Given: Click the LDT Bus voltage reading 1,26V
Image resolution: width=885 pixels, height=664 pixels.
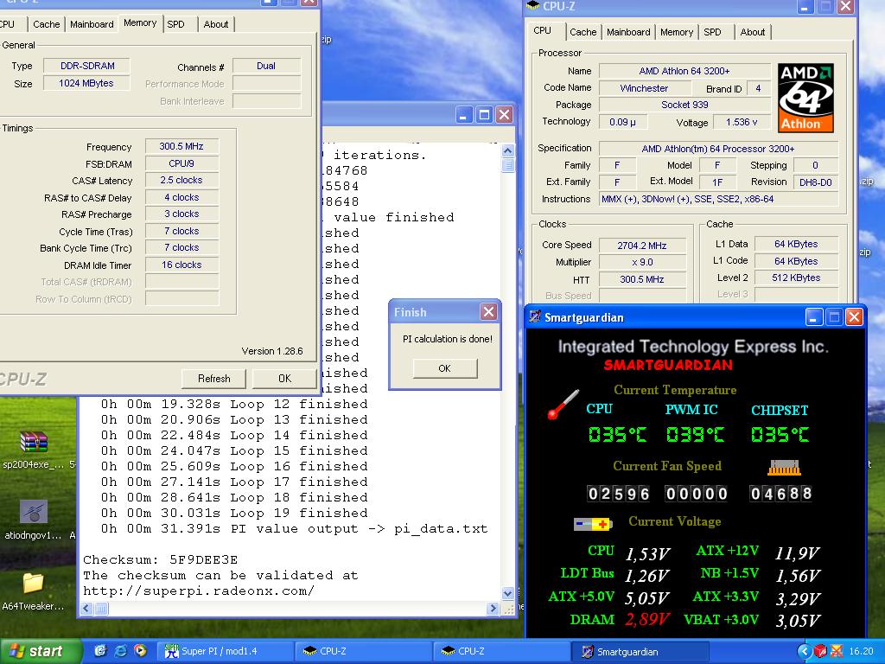Looking at the screenshot, I should point(646,575).
